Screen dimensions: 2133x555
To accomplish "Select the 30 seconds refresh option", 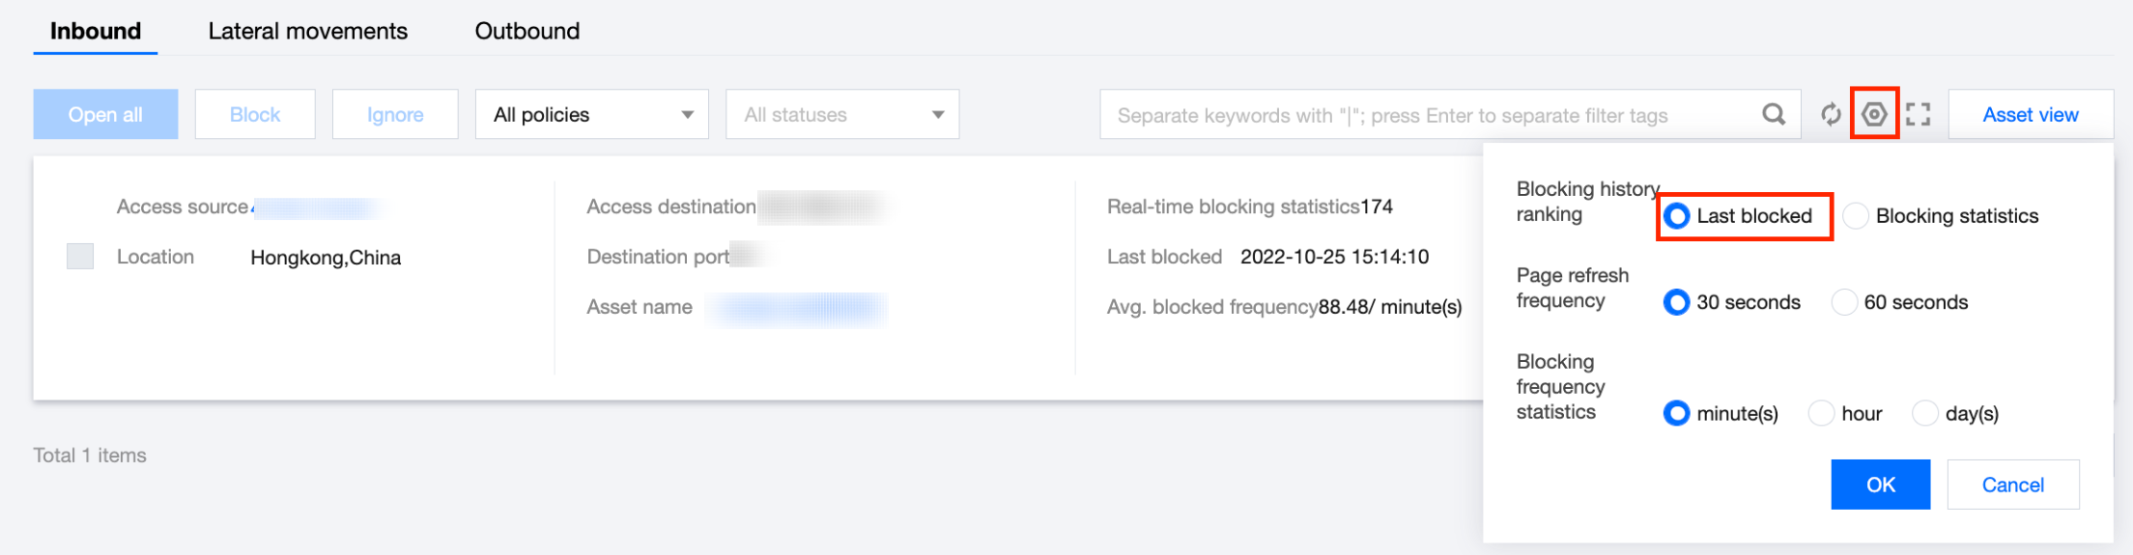I will point(1677,302).
